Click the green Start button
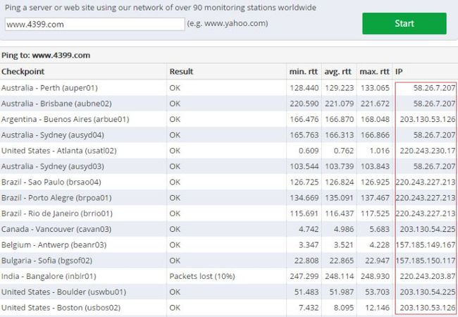The height and width of the screenshot is (317, 458). (404, 23)
